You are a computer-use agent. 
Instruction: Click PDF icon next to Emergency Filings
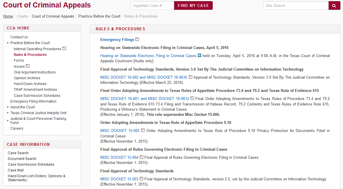point(137,39)
